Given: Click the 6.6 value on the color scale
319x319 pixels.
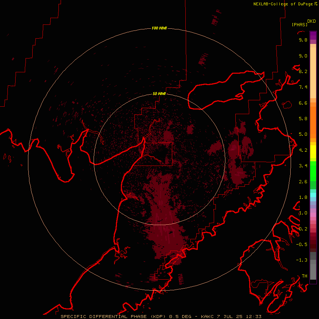Looking at the screenshot, I should [303, 103].
